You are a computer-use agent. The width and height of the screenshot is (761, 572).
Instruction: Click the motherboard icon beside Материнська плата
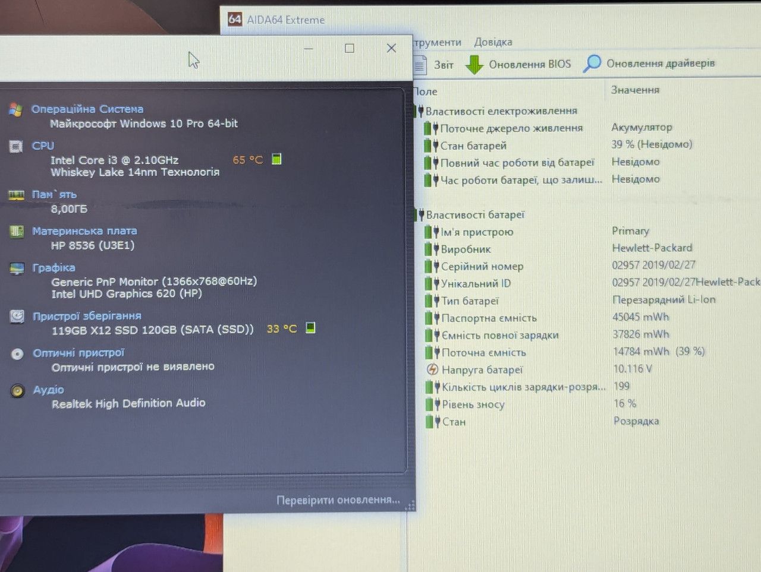pyautogui.click(x=17, y=232)
